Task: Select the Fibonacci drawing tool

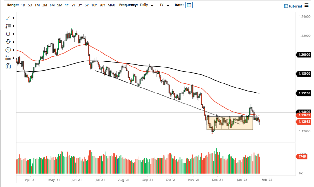Action: (x=8, y=26)
